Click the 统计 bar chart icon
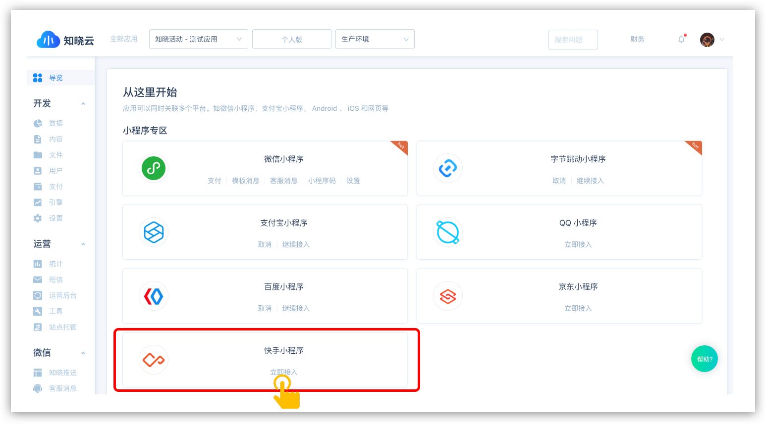 [38, 264]
